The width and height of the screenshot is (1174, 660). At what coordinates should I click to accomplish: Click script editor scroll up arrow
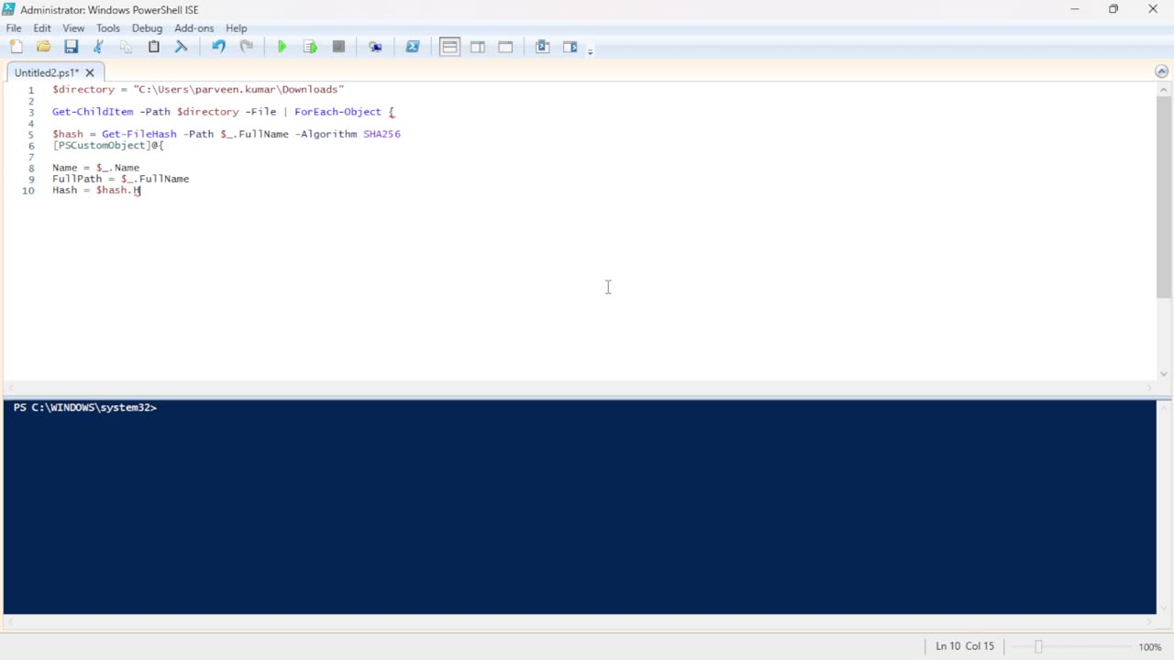[1163, 89]
